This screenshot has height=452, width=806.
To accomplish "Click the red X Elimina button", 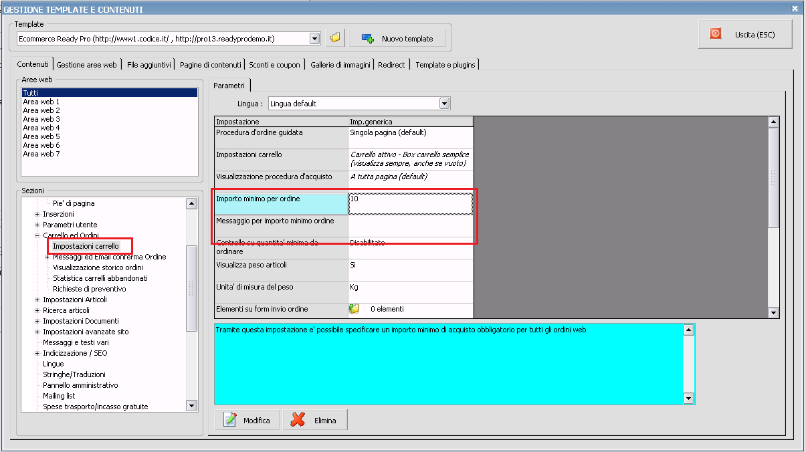I will pyautogui.click(x=314, y=420).
